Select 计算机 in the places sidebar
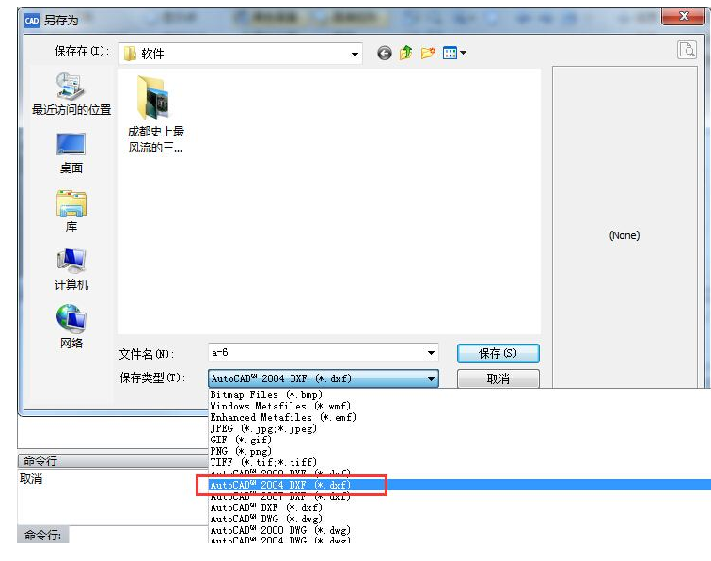 [71, 270]
